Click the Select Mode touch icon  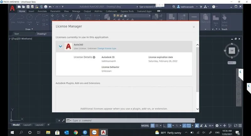[224, 17]
